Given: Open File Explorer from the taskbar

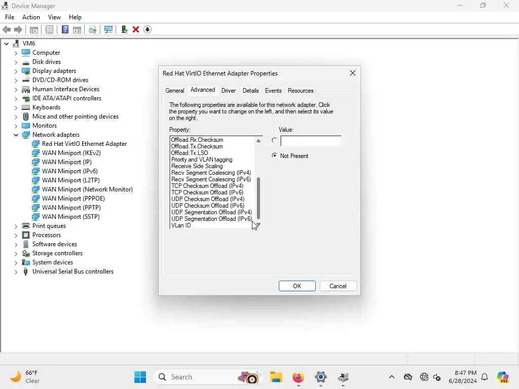Looking at the screenshot, I should click(x=276, y=377).
